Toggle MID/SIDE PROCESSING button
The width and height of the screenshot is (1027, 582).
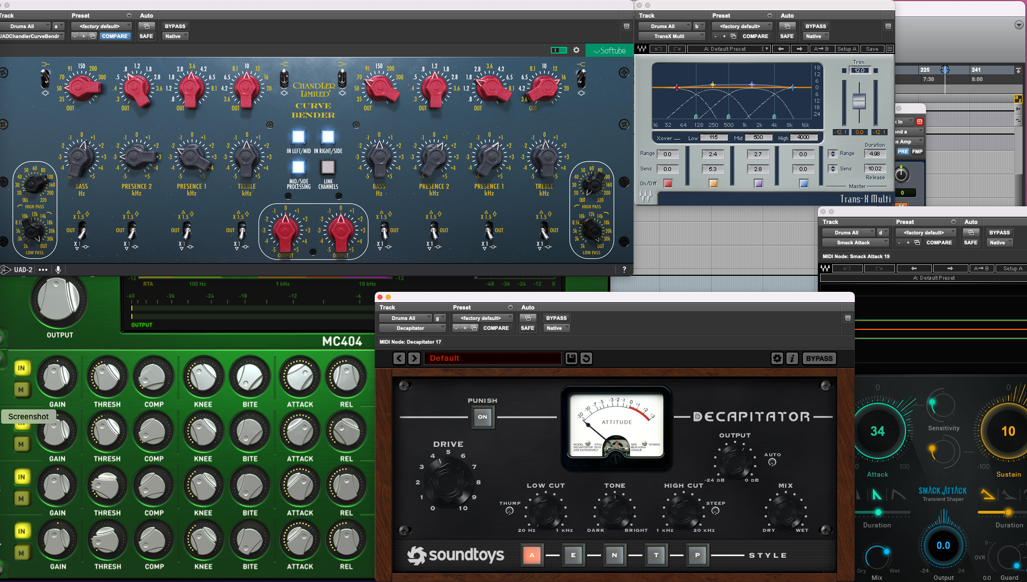[x=299, y=167]
